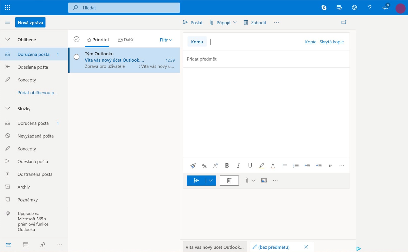408x252 pixels.
Task: Insert a numbered list
Action: coord(296,165)
